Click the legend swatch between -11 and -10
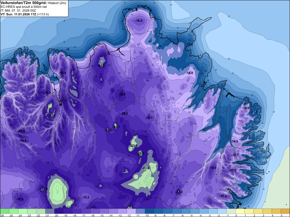This screenshot has width=290, height=217. pyautogui.click(x=140, y=211)
